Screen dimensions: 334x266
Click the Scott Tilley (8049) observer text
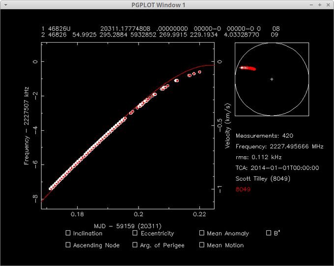click(x=263, y=179)
